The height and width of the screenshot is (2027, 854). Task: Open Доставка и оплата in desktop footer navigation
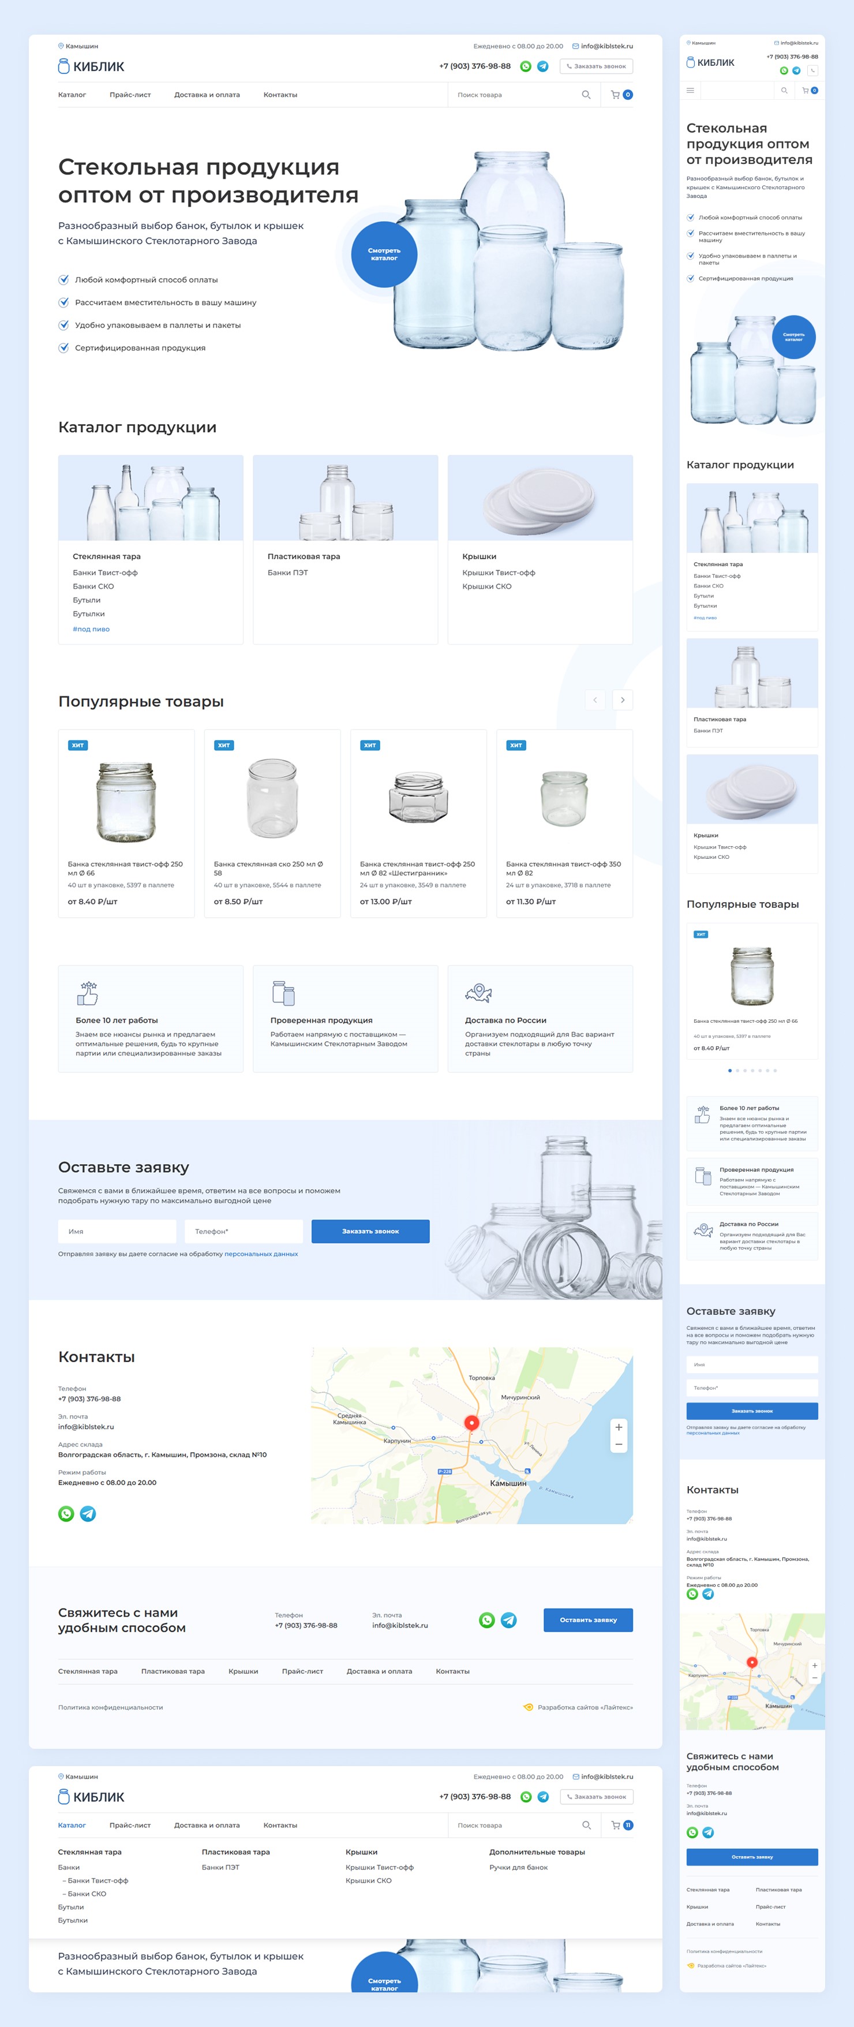(379, 1671)
